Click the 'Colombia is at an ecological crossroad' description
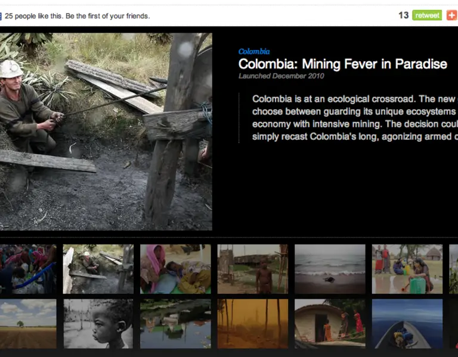 coord(355,118)
